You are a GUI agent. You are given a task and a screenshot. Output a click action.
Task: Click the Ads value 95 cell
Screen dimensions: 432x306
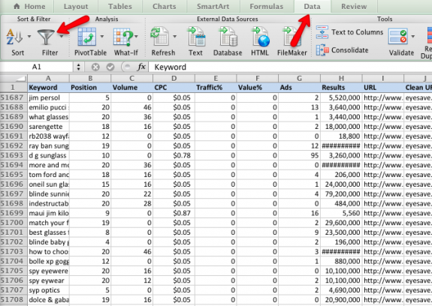tap(300, 155)
